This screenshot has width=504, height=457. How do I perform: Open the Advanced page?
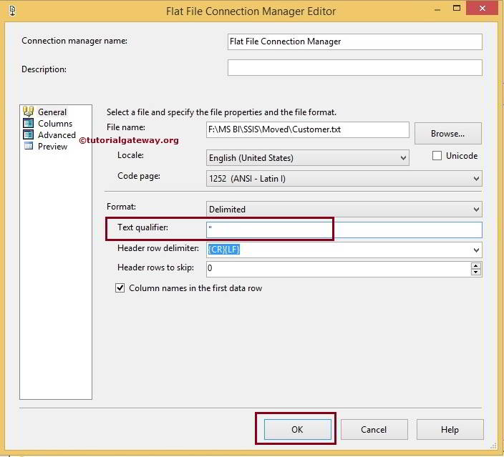[57, 135]
